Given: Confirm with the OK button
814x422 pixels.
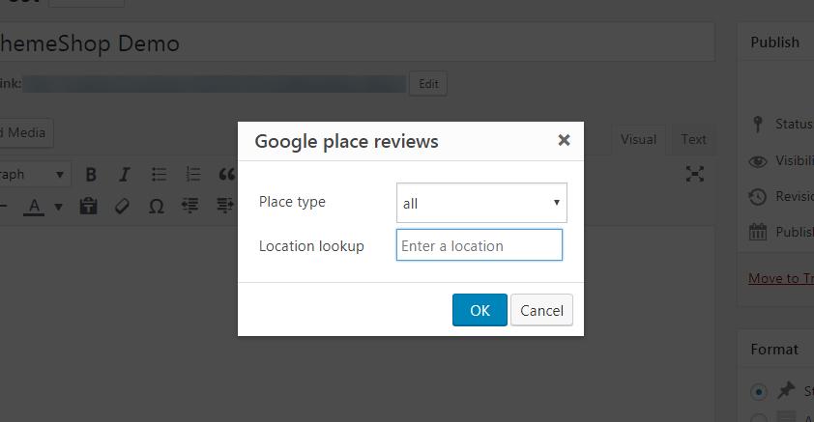Looking at the screenshot, I should pyautogui.click(x=480, y=310).
